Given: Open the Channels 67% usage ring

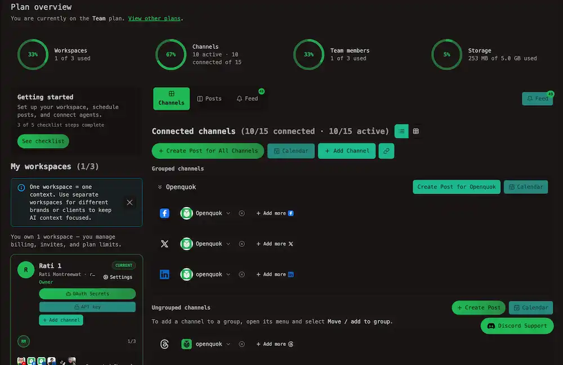Looking at the screenshot, I should coord(171,55).
